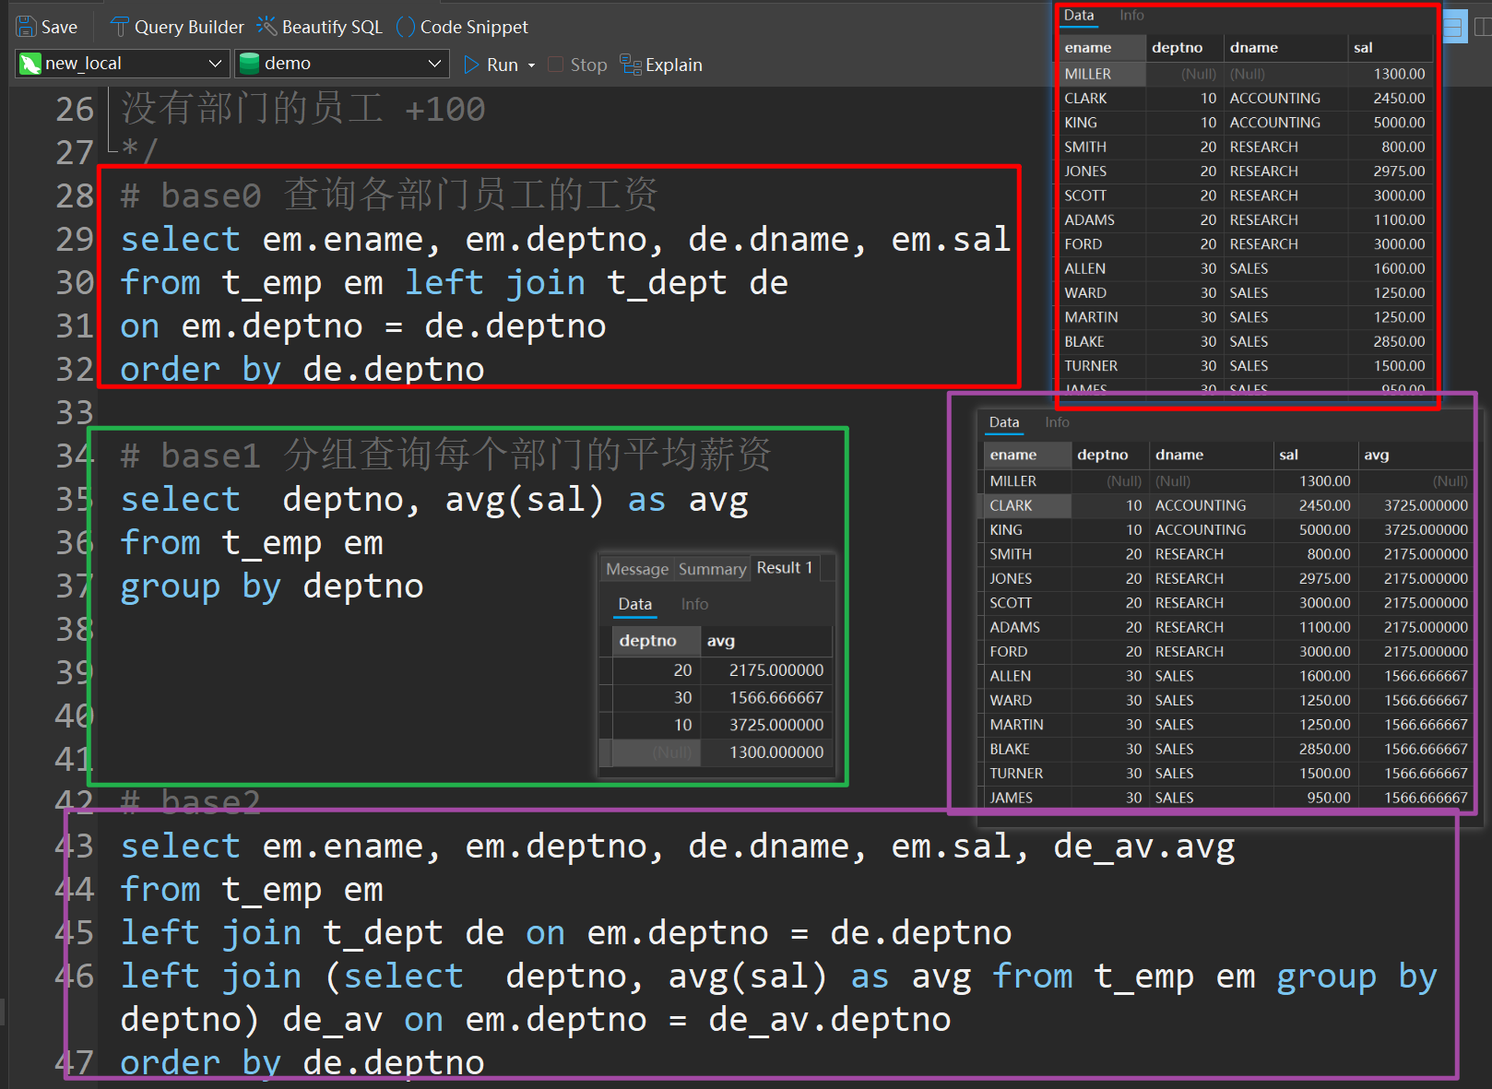
Task: Open Code Snippet panel
Action: pyautogui.click(x=462, y=27)
